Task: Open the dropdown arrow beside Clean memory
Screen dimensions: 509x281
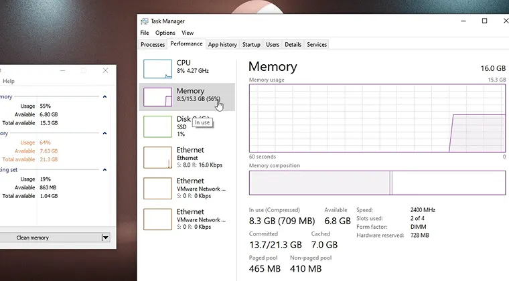Action: 105,238
